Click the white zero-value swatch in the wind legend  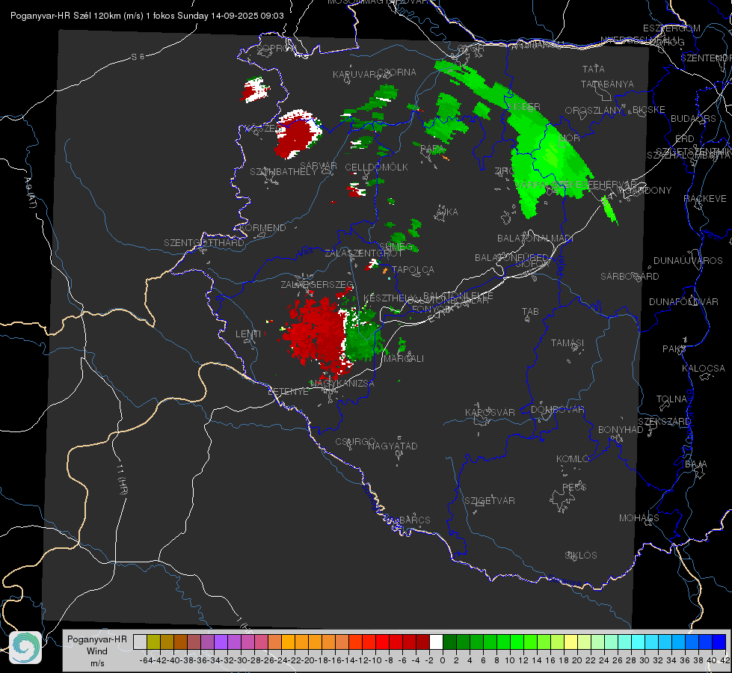tap(436, 642)
